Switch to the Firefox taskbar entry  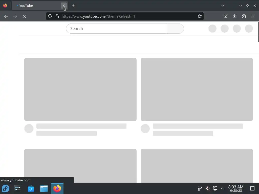[x=57, y=188]
